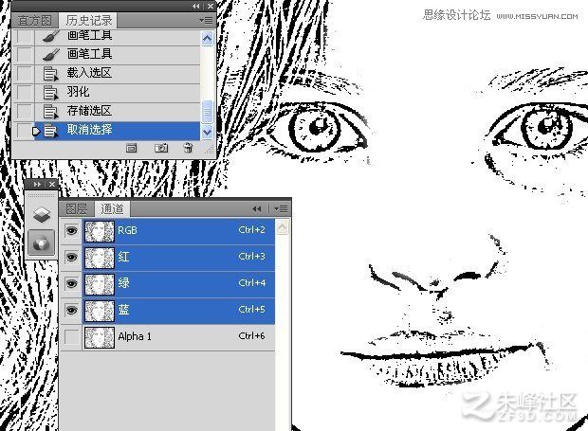Click the RGB channel thumbnail
Image resolution: width=588 pixels, height=431 pixels.
pyautogui.click(x=100, y=231)
